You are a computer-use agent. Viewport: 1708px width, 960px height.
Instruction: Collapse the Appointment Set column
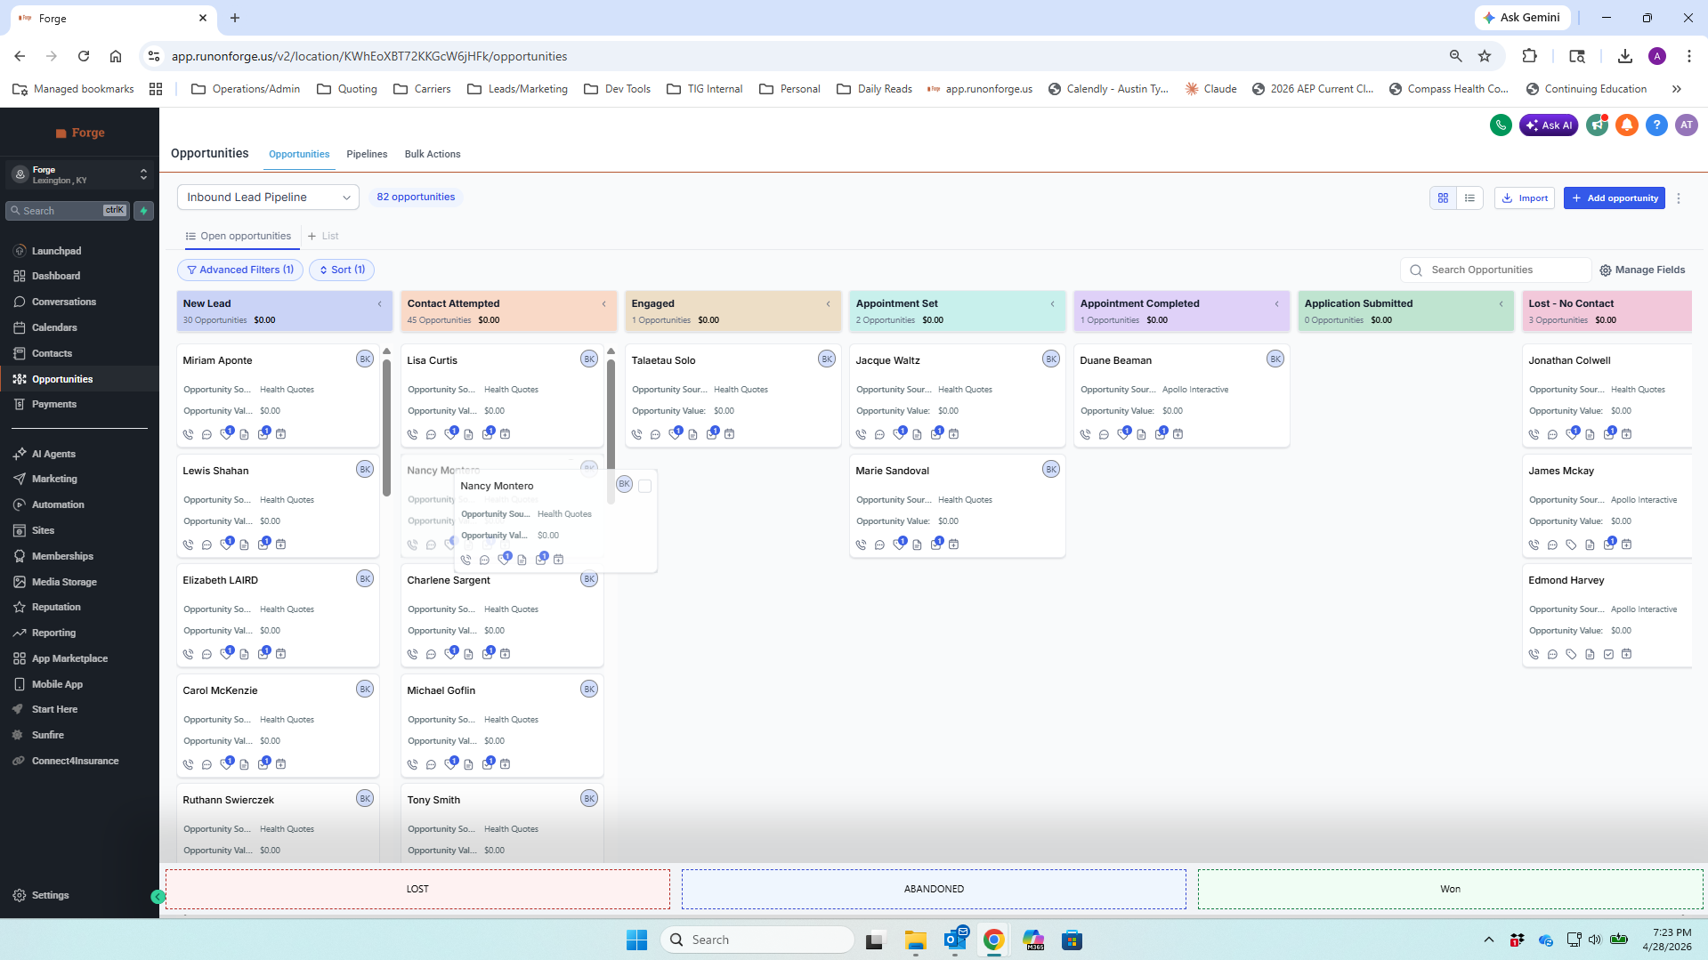(x=1053, y=304)
